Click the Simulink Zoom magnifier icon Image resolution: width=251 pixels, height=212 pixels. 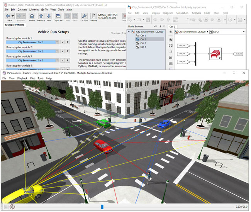point(171,40)
